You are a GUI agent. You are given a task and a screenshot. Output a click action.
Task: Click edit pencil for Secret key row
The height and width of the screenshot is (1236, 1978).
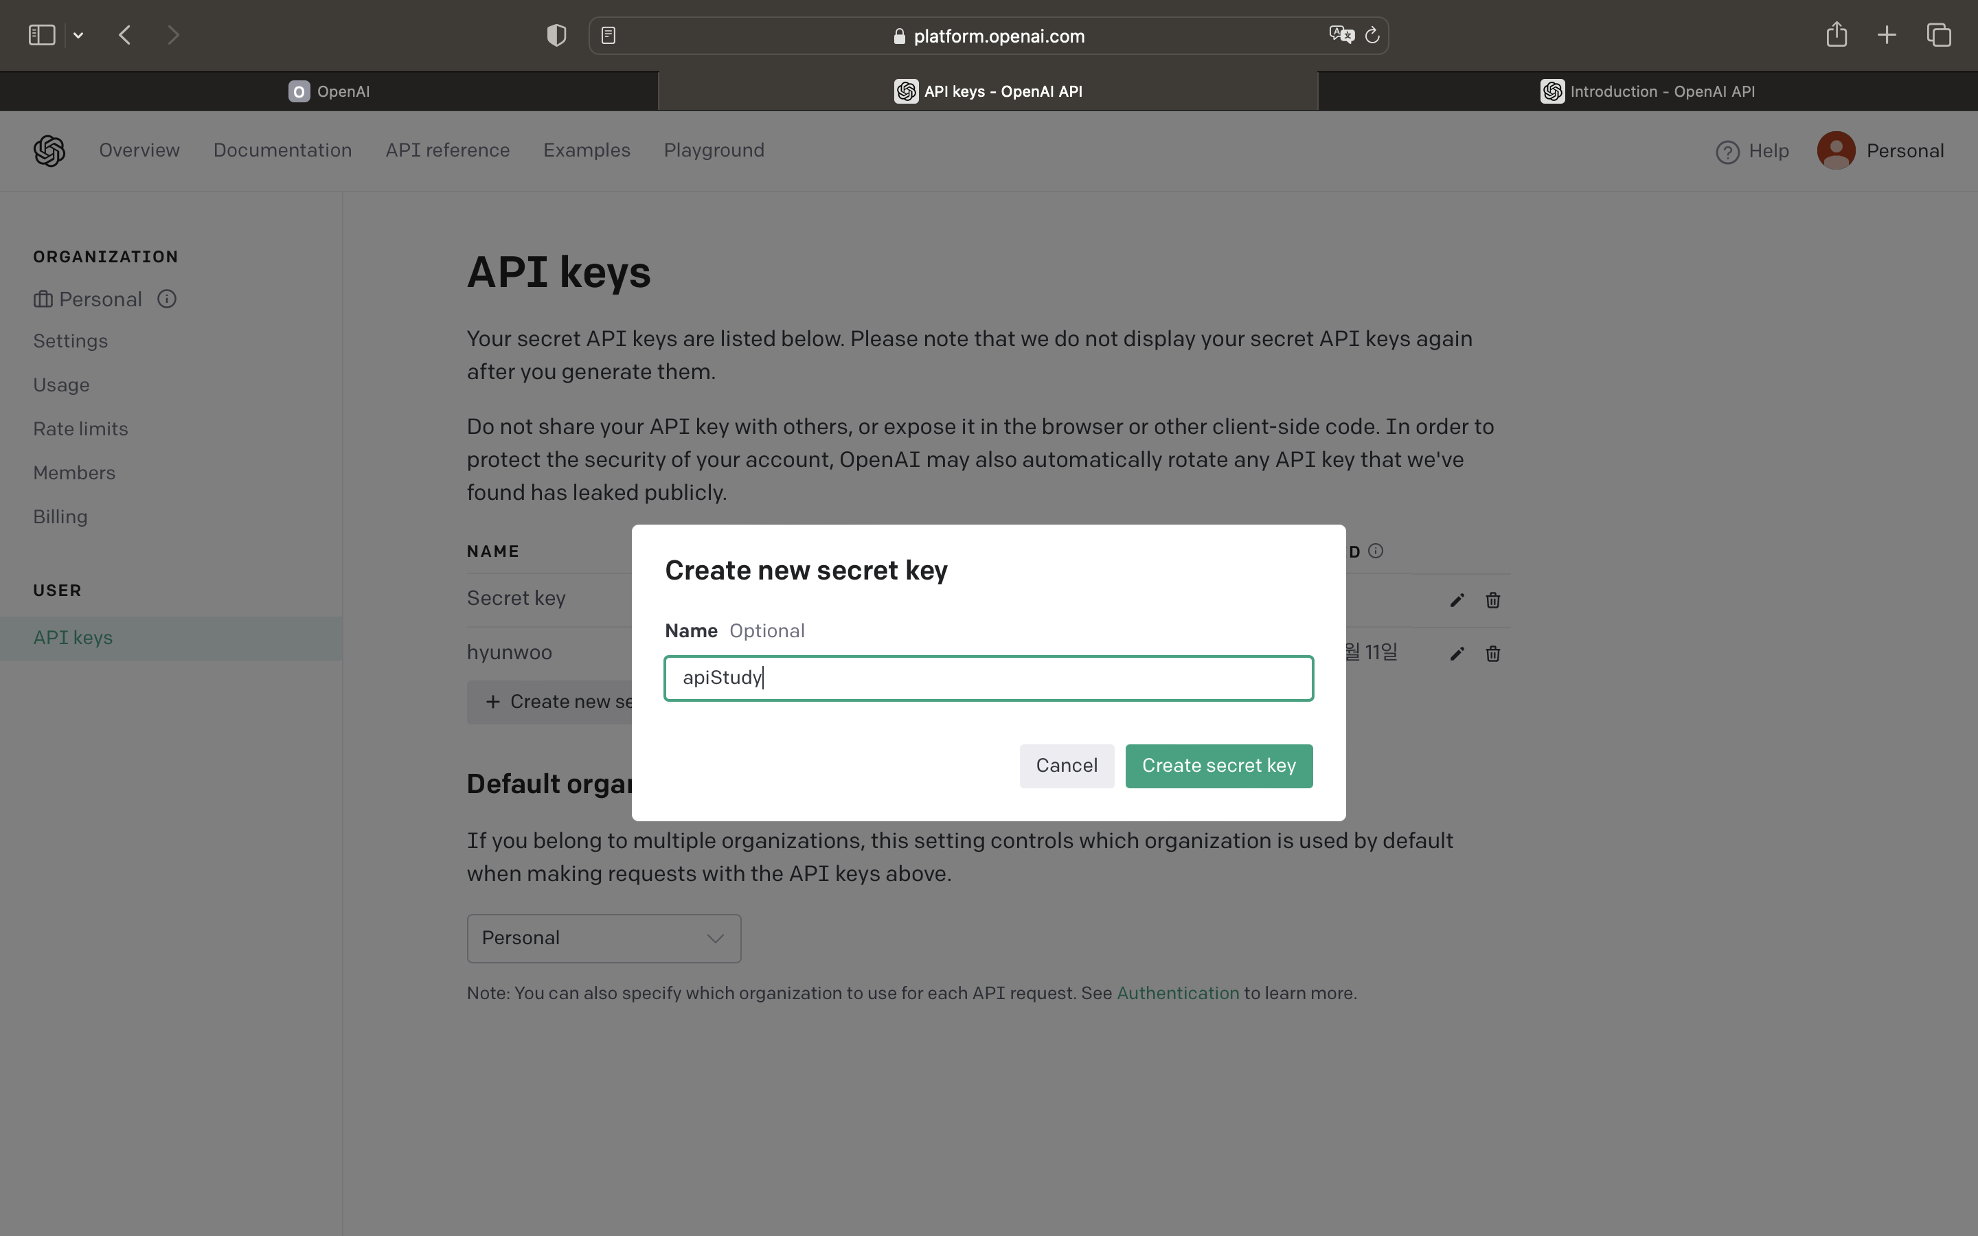(1457, 601)
